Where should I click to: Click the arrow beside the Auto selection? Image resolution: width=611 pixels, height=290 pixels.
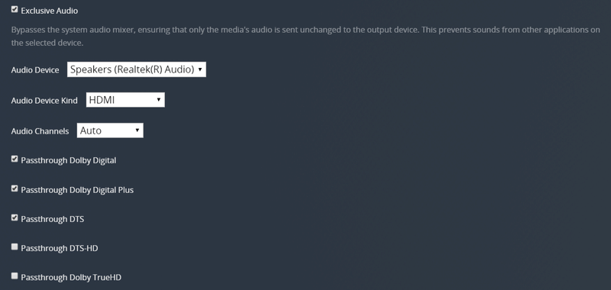(137, 130)
